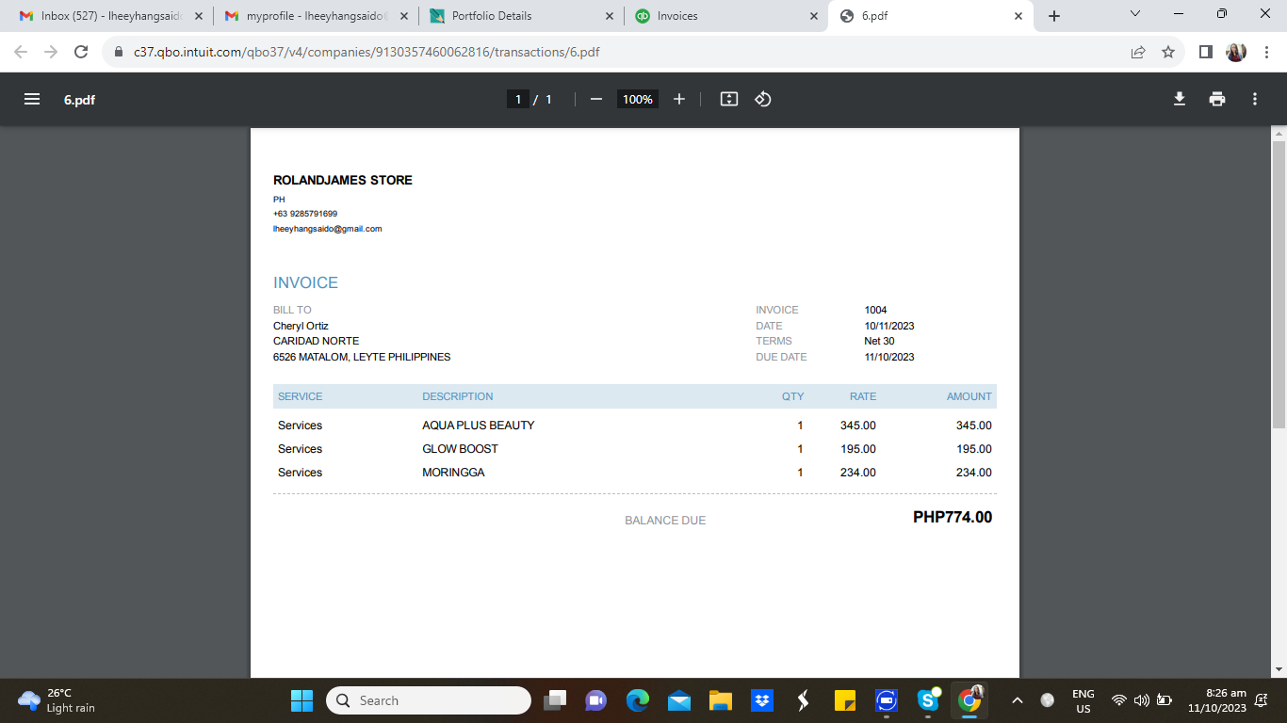Rotate the PDF counterclockwise
Viewport: 1287px width, 723px height.
(763, 99)
